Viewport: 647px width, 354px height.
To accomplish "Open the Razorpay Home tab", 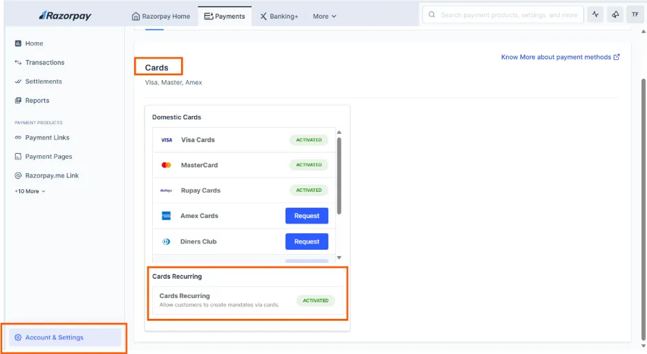I will click(x=161, y=16).
